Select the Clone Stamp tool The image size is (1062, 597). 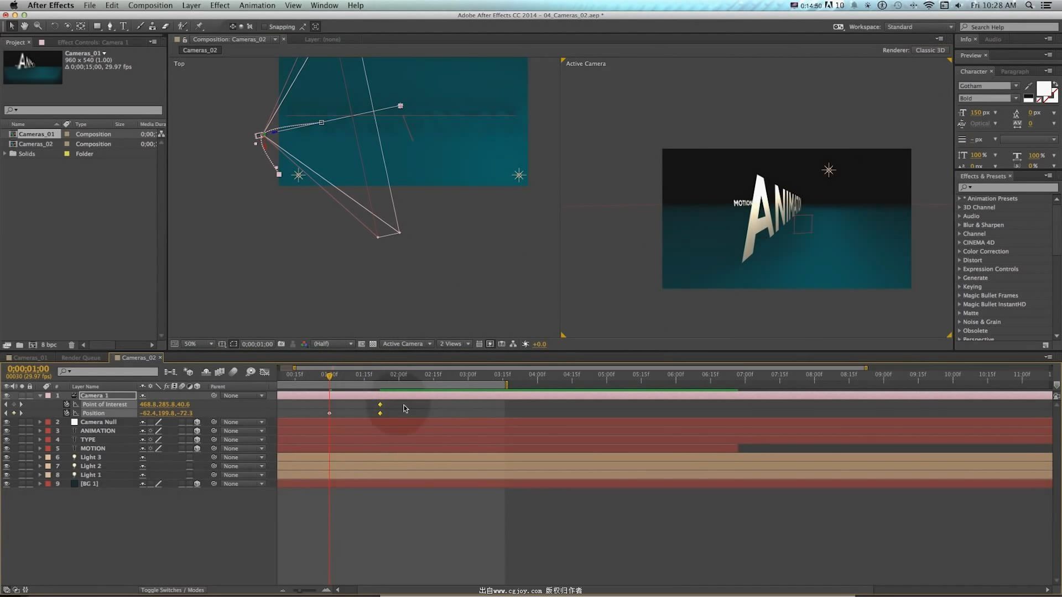click(152, 26)
